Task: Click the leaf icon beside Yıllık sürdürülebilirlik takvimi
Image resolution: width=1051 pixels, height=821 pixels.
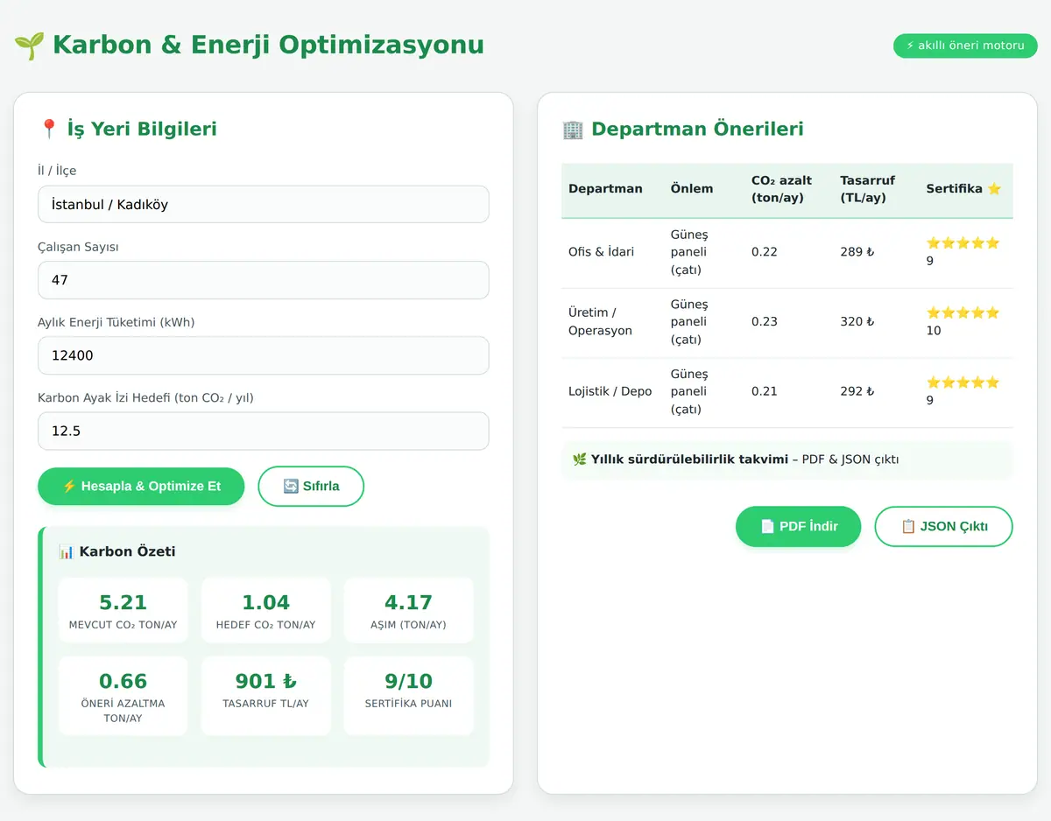Action: 579,460
